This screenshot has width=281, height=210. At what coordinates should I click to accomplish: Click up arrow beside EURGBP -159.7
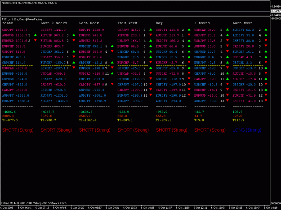click(74, 62)
